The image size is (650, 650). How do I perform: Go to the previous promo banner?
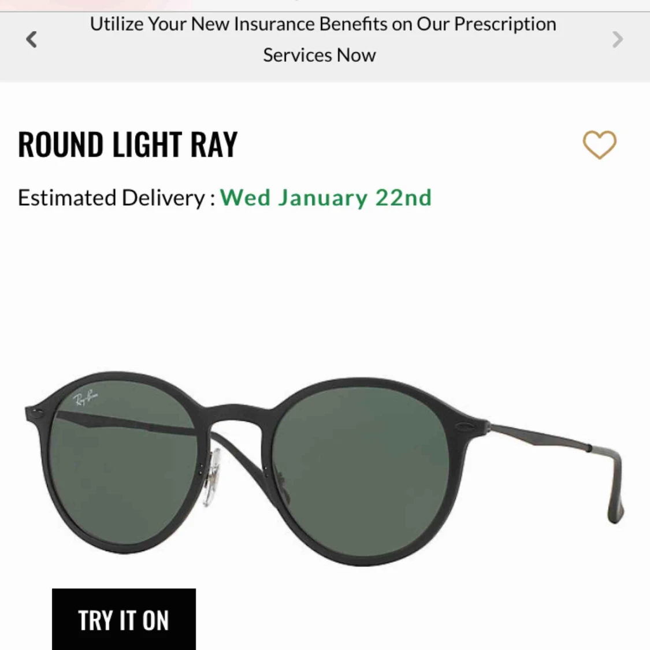pos(32,39)
